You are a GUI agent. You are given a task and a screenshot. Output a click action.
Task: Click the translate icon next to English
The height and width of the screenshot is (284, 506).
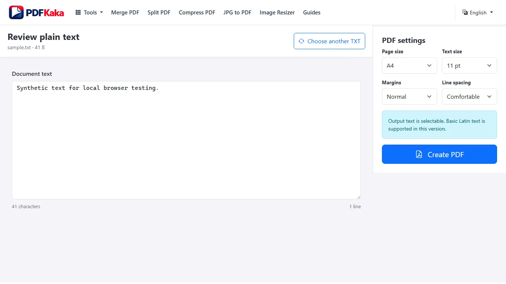click(x=465, y=13)
